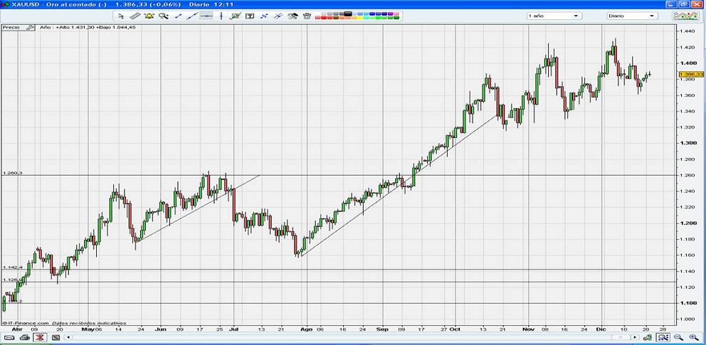This screenshot has height=345, width=706.
Task: Restore down the chart window
Action: (x=684, y=4)
